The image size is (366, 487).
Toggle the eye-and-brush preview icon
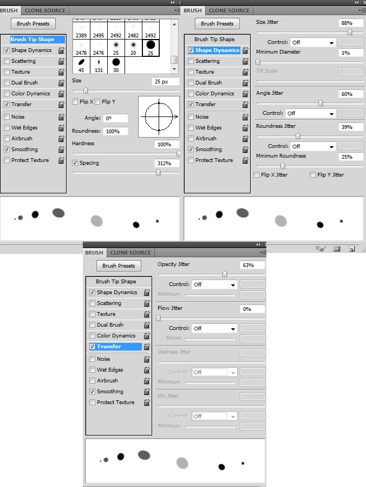pos(320,249)
